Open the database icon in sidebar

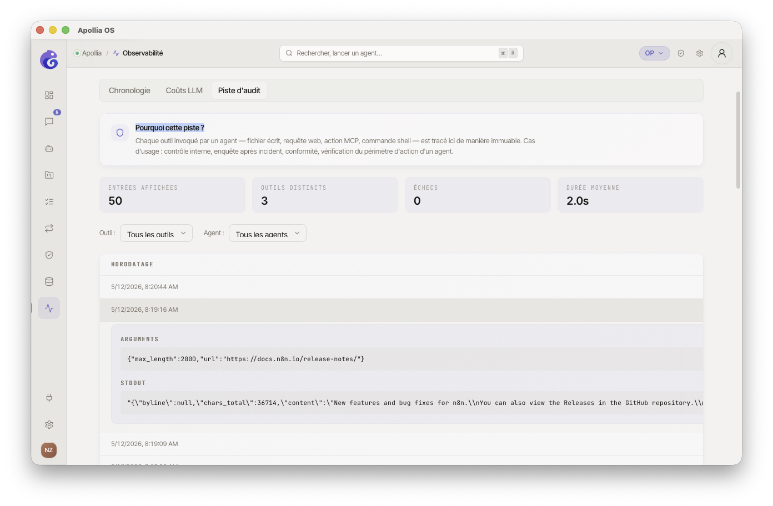click(49, 281)
